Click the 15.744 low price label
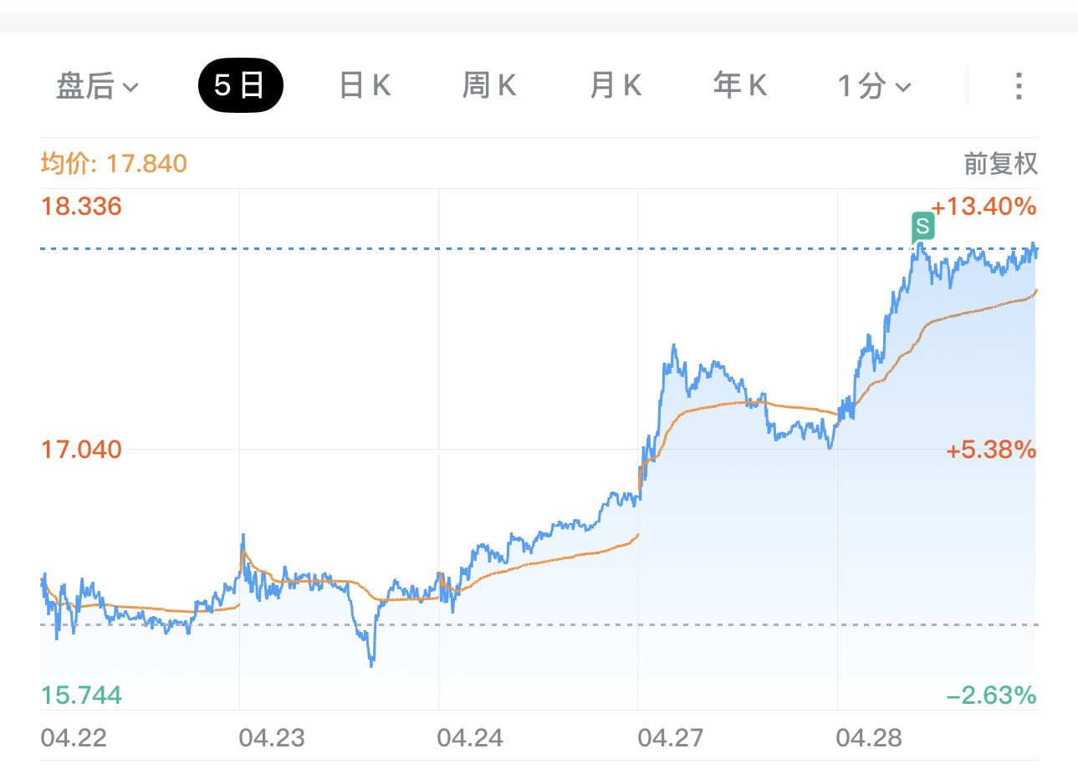The image size is (1078, 769). pos(82,695)
